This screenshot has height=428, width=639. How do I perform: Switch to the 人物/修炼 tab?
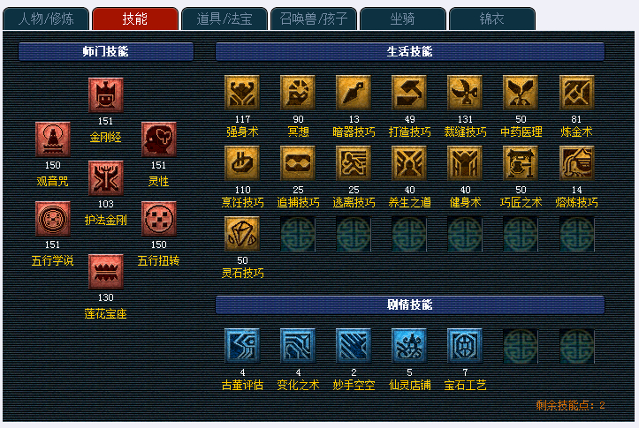click(x=46, y=19)
